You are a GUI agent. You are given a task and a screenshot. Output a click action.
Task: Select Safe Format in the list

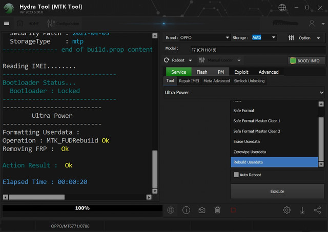click(274, 111)
